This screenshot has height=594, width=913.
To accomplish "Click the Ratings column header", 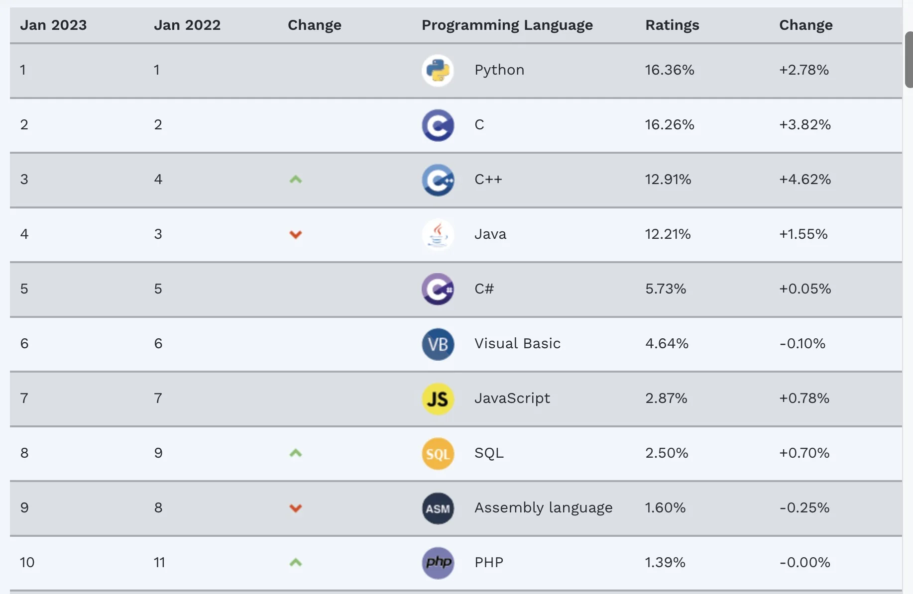I will (x=672, y=25).
